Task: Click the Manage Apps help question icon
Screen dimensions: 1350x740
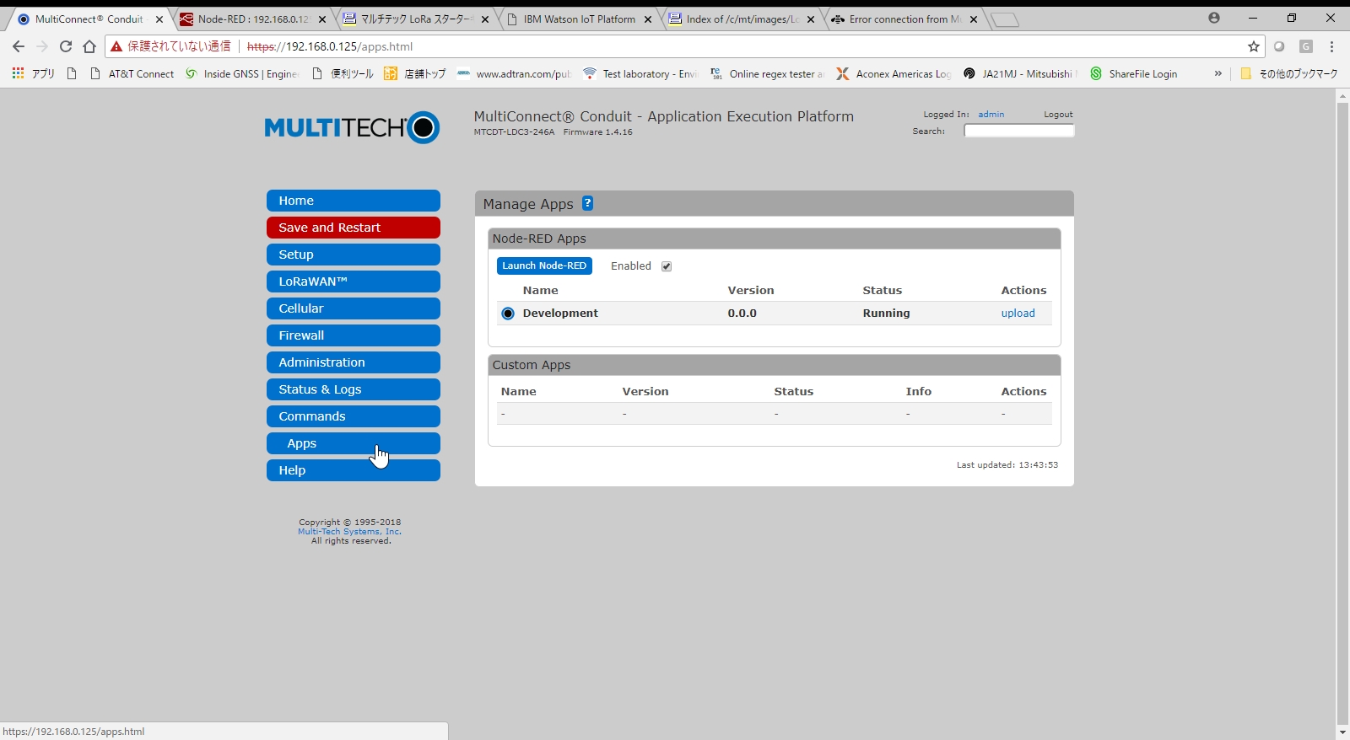Action: 588,203
